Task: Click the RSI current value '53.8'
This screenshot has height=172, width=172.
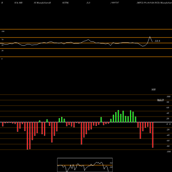Action: pos(157,41)
